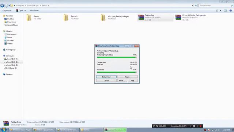Select the Tekken5 folder icon

tap(66, 18)
